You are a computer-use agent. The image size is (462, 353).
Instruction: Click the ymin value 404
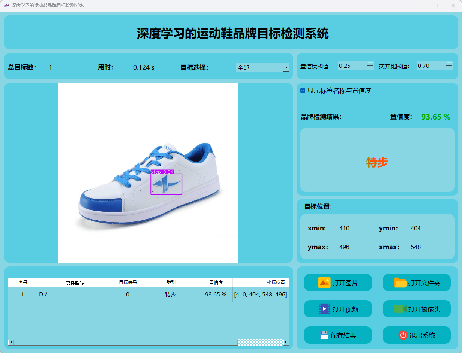[x=415, y=228]
